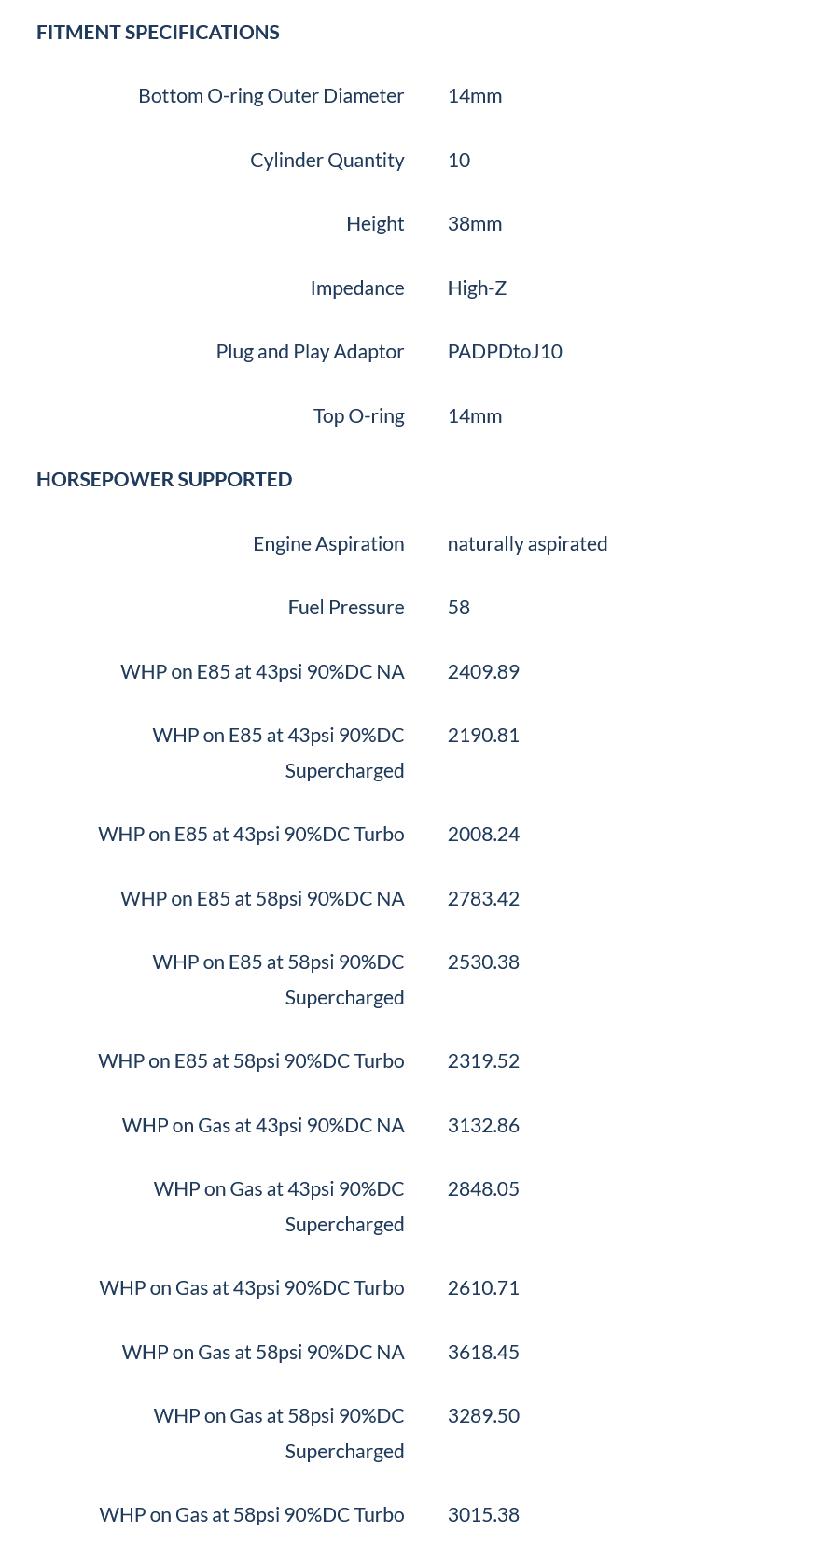Click the Top O-ring label
820x1545 pixels.
point(358,416)
